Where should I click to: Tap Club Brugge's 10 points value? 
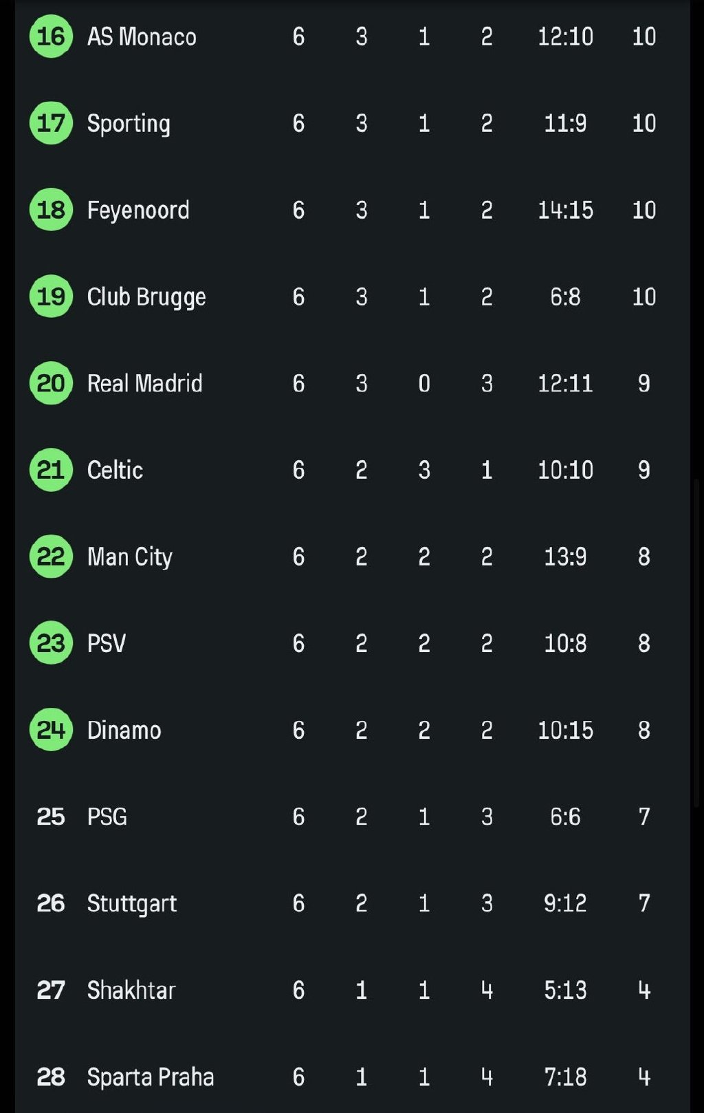click(x=644, y=296)
